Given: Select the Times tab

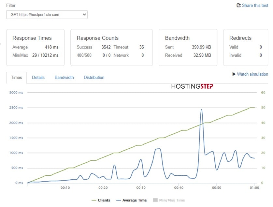Looking at the screenshot, I should tap(17, 78).
